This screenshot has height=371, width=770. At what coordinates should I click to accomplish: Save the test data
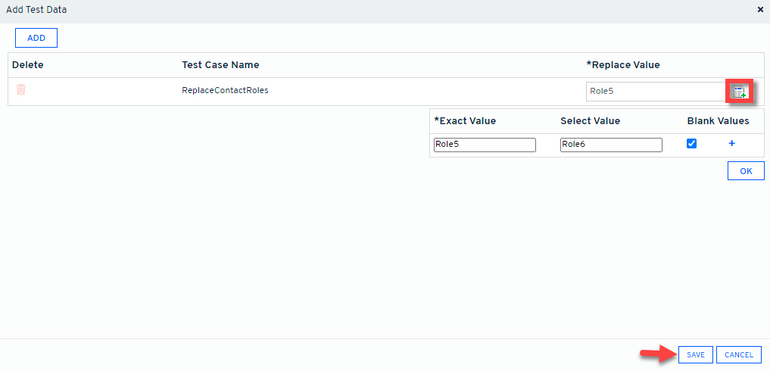click(x=695, y=354)
